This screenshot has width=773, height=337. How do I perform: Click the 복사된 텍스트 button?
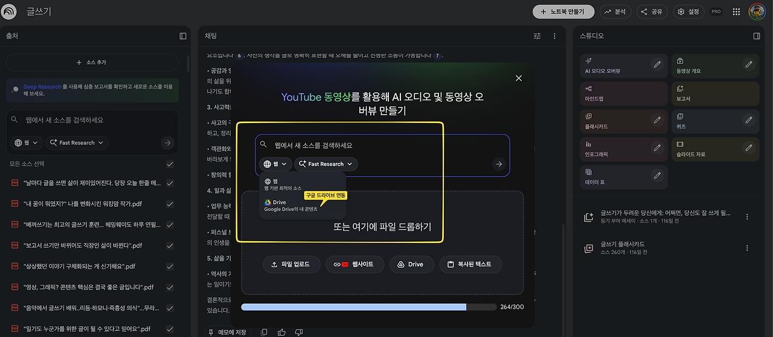click(x=470, y=264)
